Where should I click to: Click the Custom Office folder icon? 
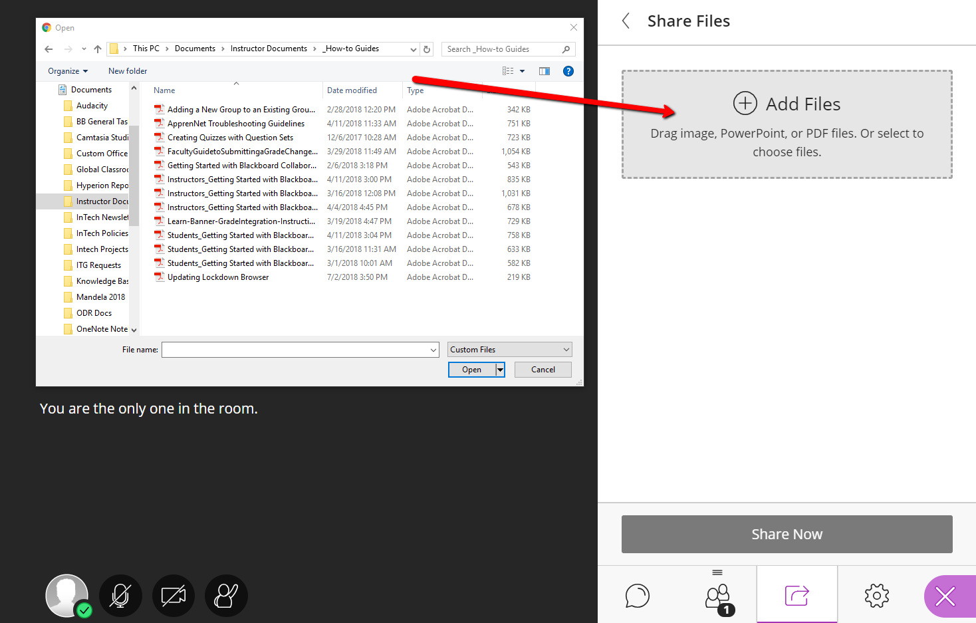click(68, 154)
